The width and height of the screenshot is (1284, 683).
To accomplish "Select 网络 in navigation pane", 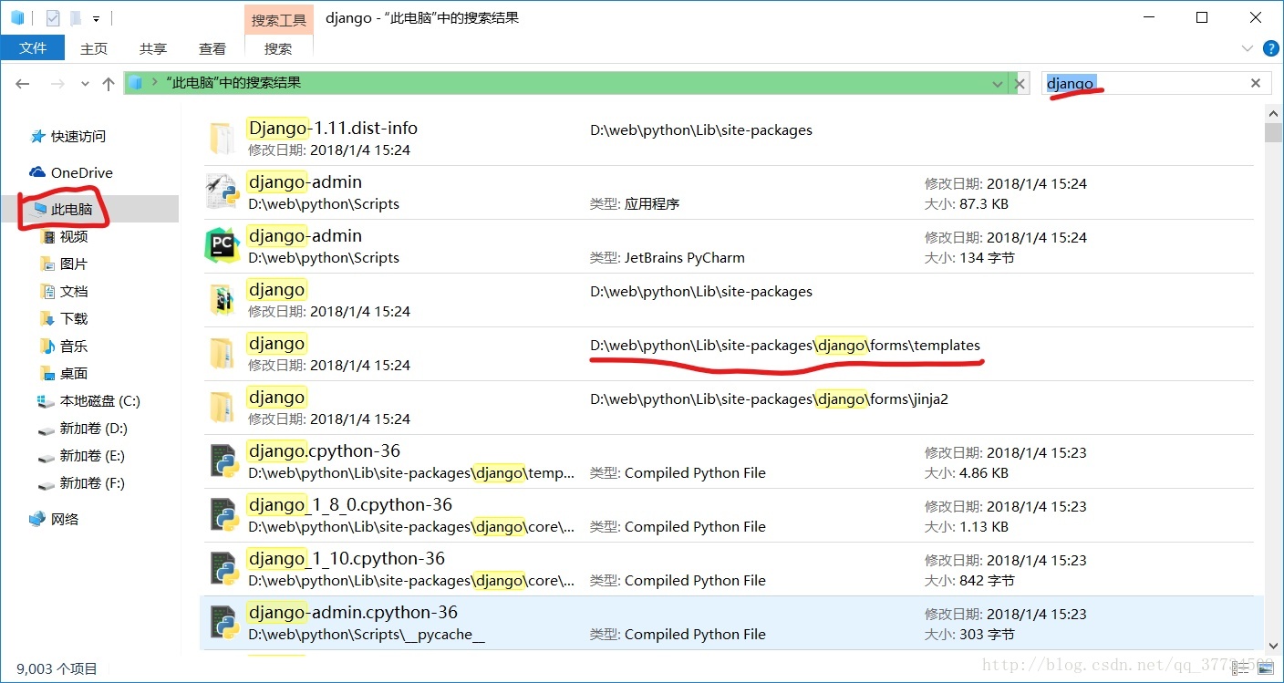I will (x=65, y=520).
